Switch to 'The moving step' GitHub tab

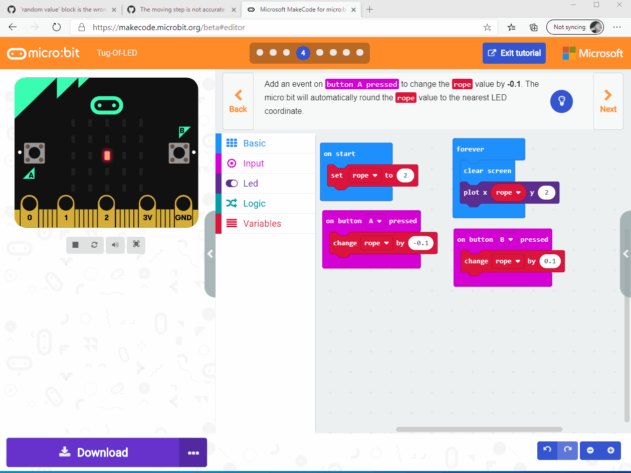181,10
